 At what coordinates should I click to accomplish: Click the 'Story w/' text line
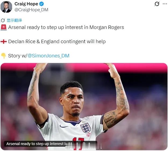18,56
